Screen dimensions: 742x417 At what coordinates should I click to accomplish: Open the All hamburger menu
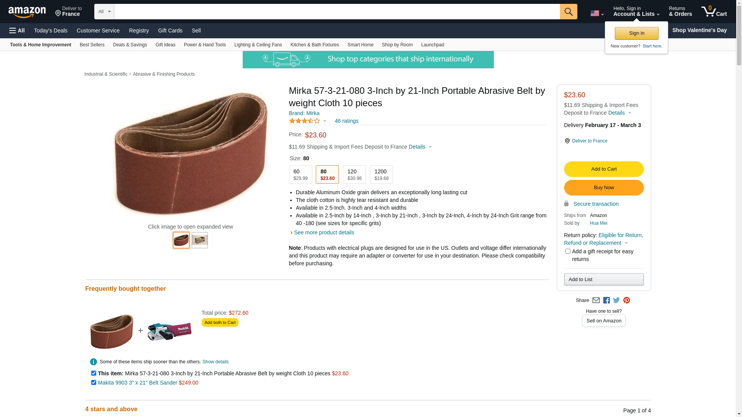click(x=17, y=31)
